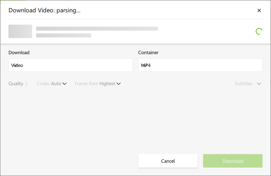Screen dimensions: 271x176
Task: Click the Download field label above Video
Action: pyautogui.click(x=19, y=53)
